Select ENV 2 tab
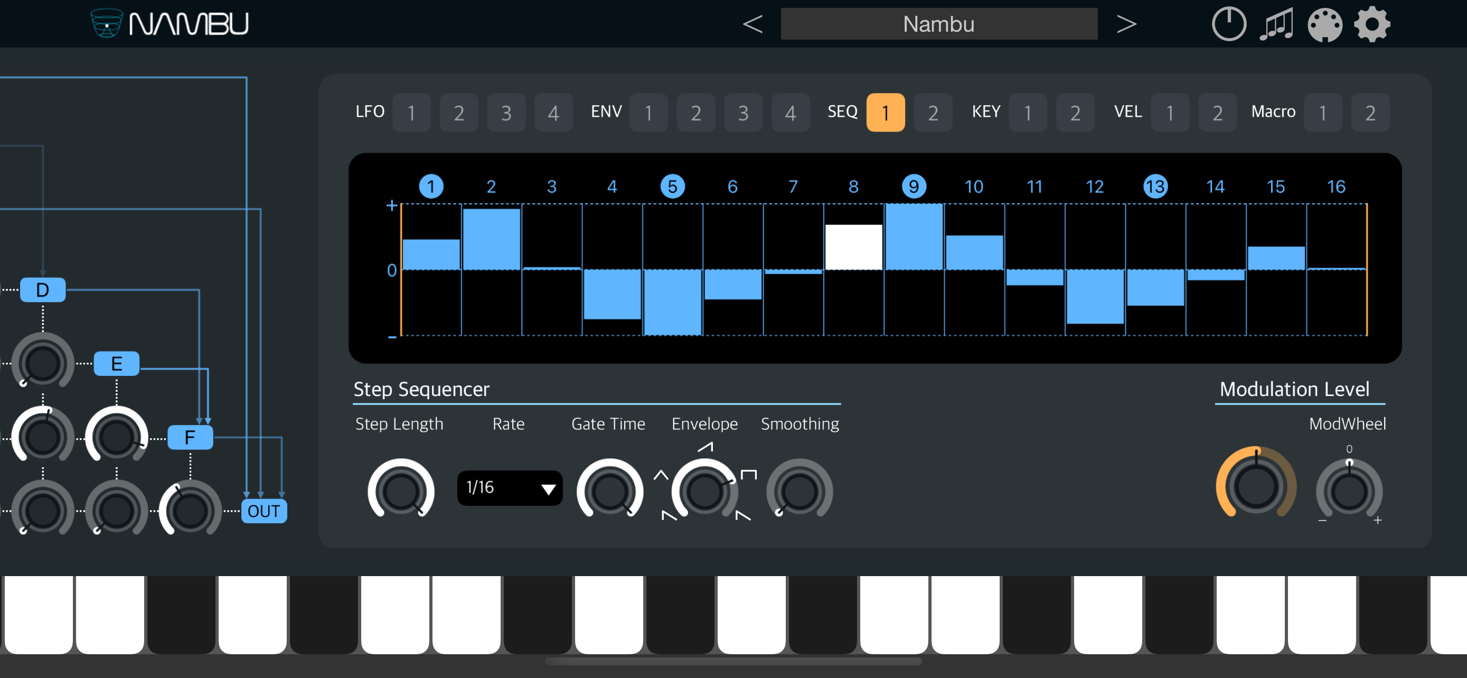Screen dimensions: 1467x678 pos(695,112)
